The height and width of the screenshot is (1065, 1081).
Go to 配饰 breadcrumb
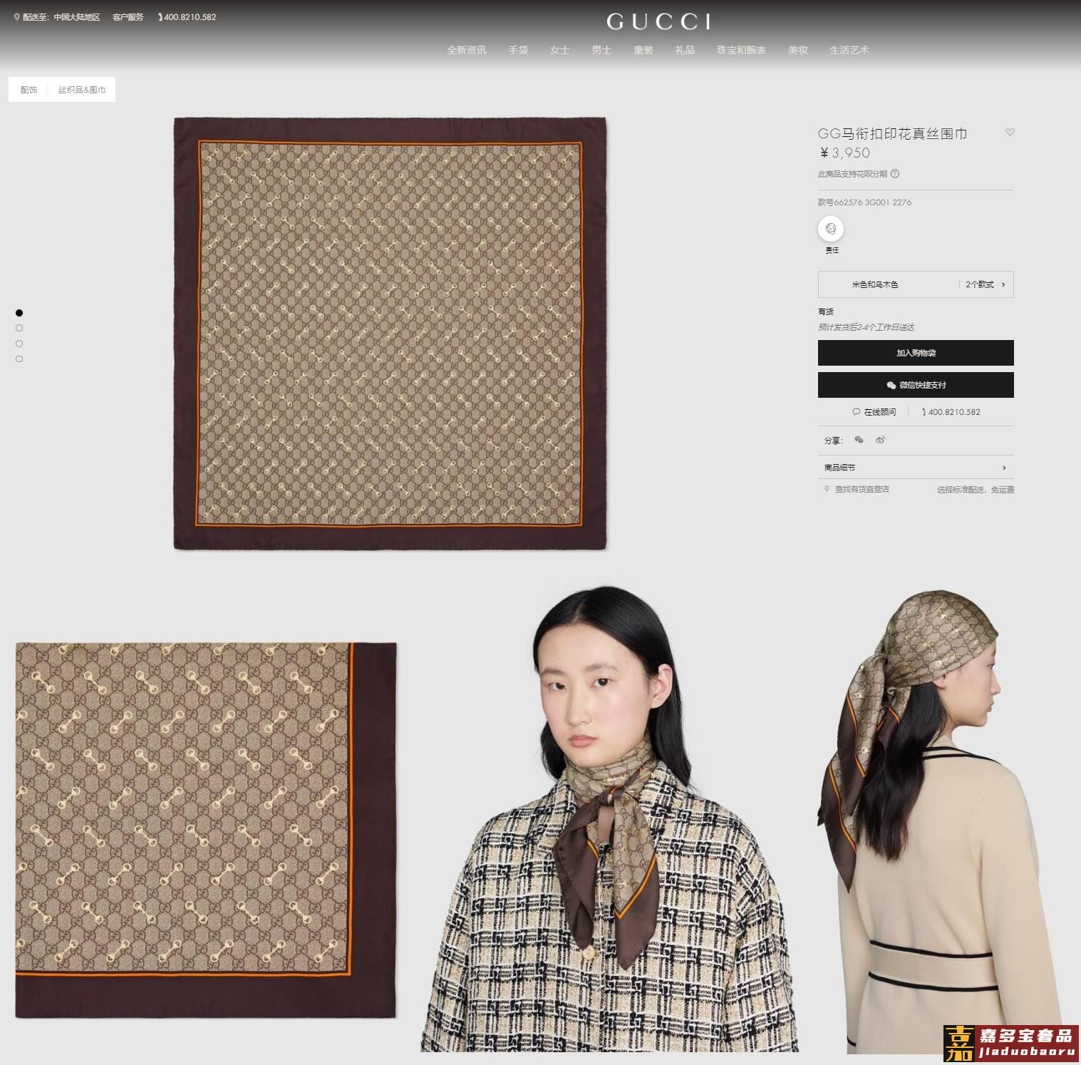[29, 90]
